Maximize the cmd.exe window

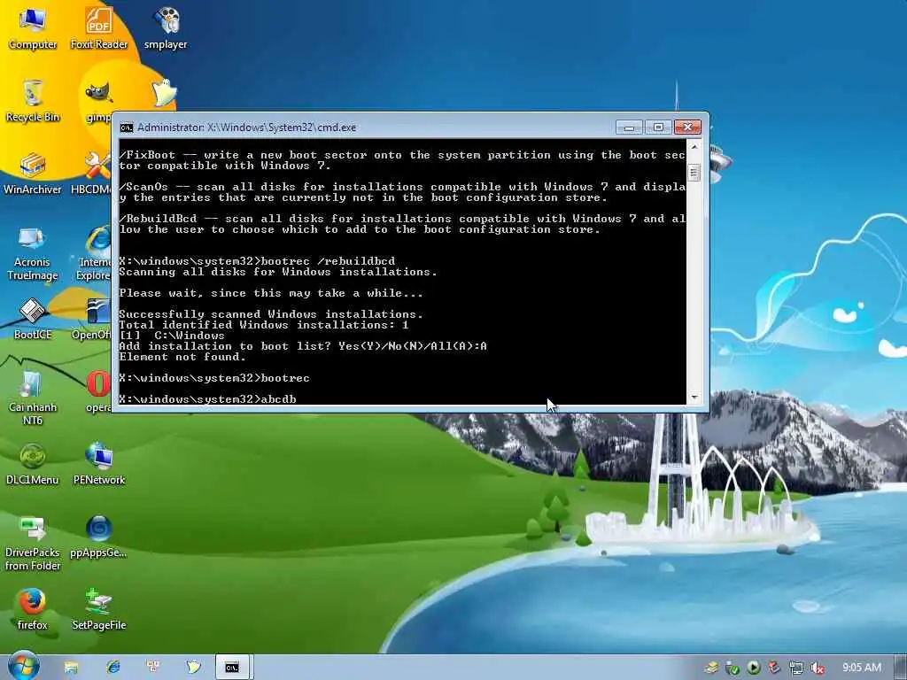click(x=658, y=127)
